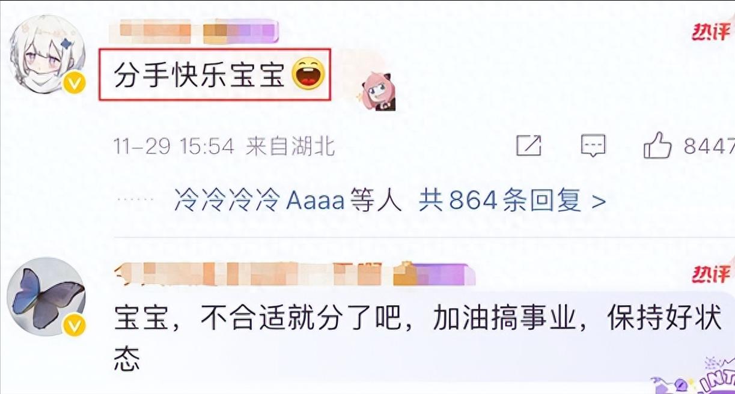Click the 热评 badge on first comment
Screen dimensions: 735x394
(x=711, y=32)
